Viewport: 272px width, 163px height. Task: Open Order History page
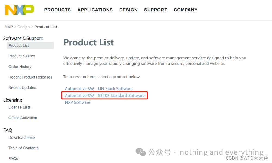tap(20, 67)
